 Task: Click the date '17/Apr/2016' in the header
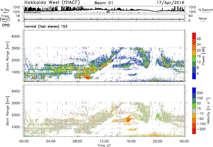(170, 3)
